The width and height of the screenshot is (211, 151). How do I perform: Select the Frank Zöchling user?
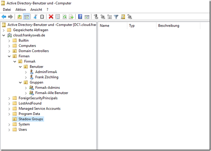[x=46, y=77]
